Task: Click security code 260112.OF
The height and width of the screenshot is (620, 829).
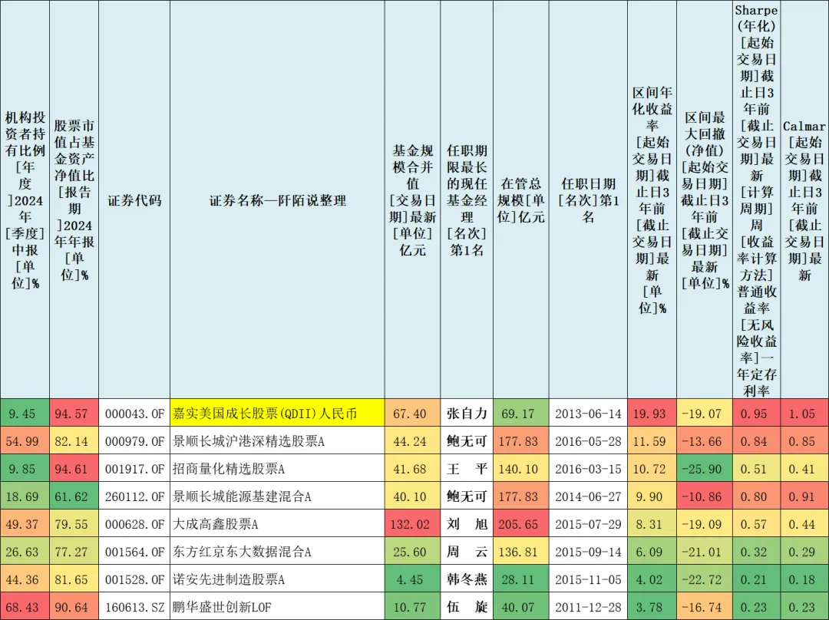Action: (x=134, y=496)
